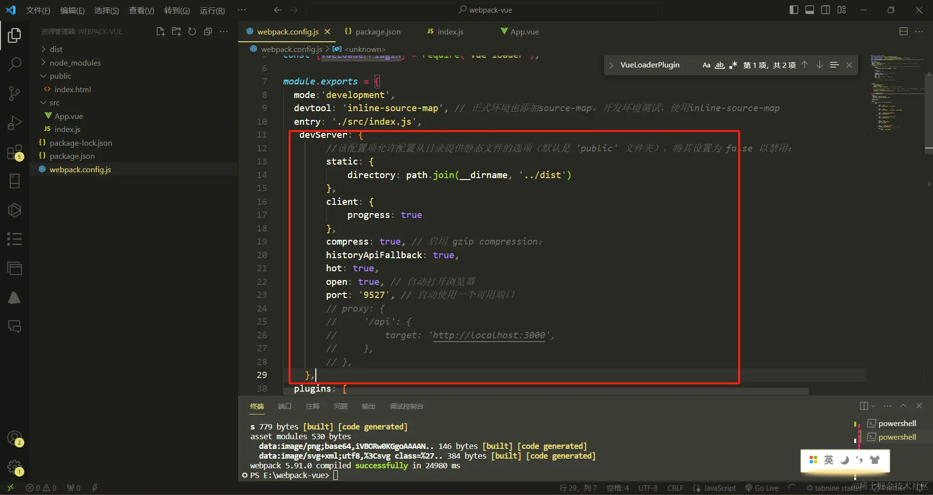
Task: Switch to the 端口 panel tab
Action: [285, 406]
